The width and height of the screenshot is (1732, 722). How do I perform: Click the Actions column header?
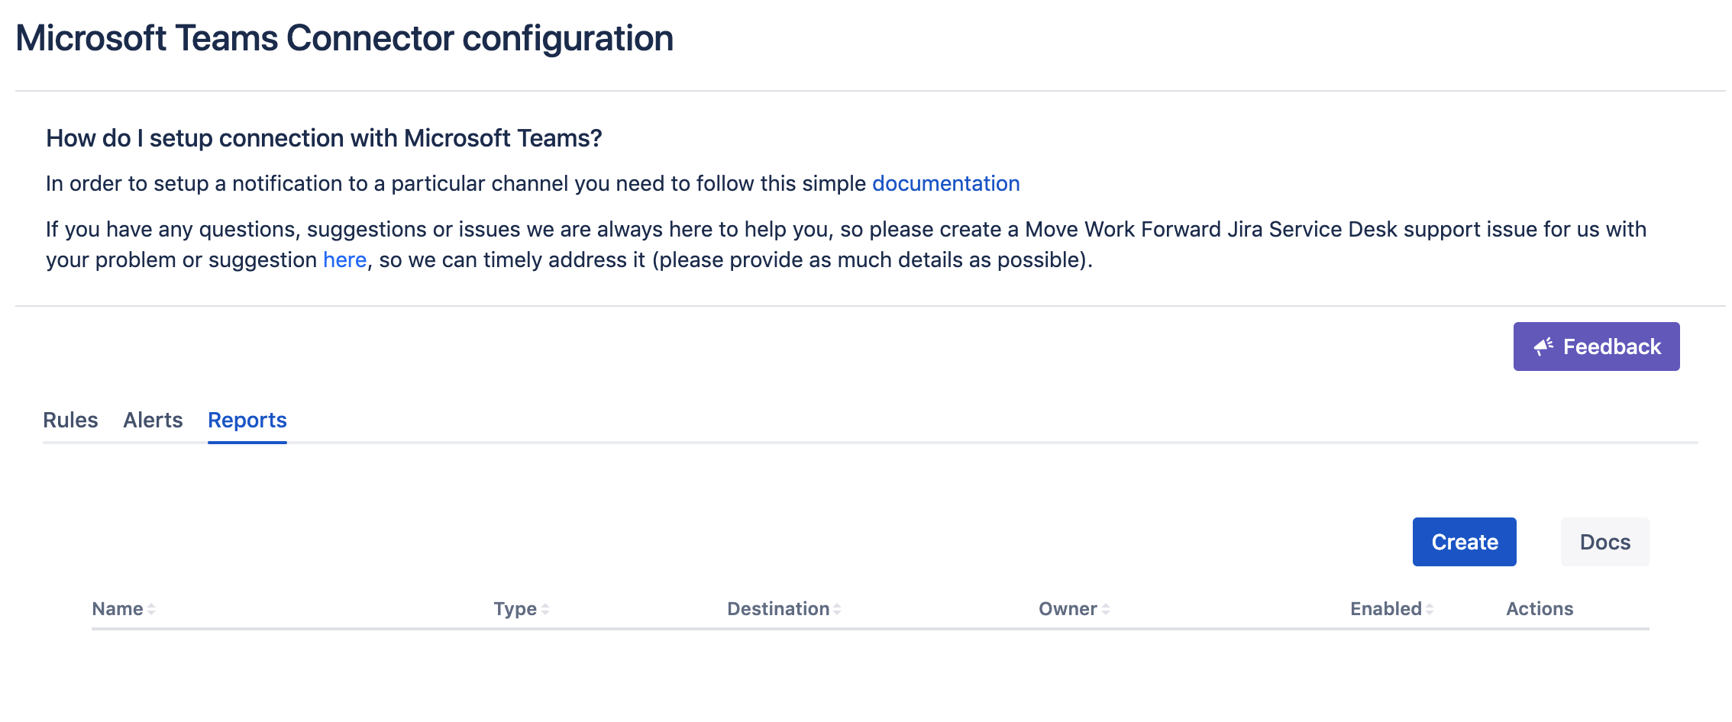(x=1539, y=609)
